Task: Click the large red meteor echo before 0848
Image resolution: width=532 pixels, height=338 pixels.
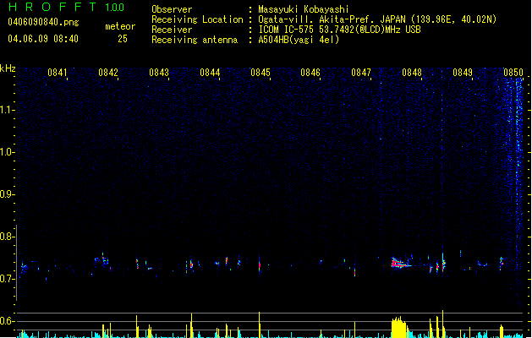Action: coord(399,263)
